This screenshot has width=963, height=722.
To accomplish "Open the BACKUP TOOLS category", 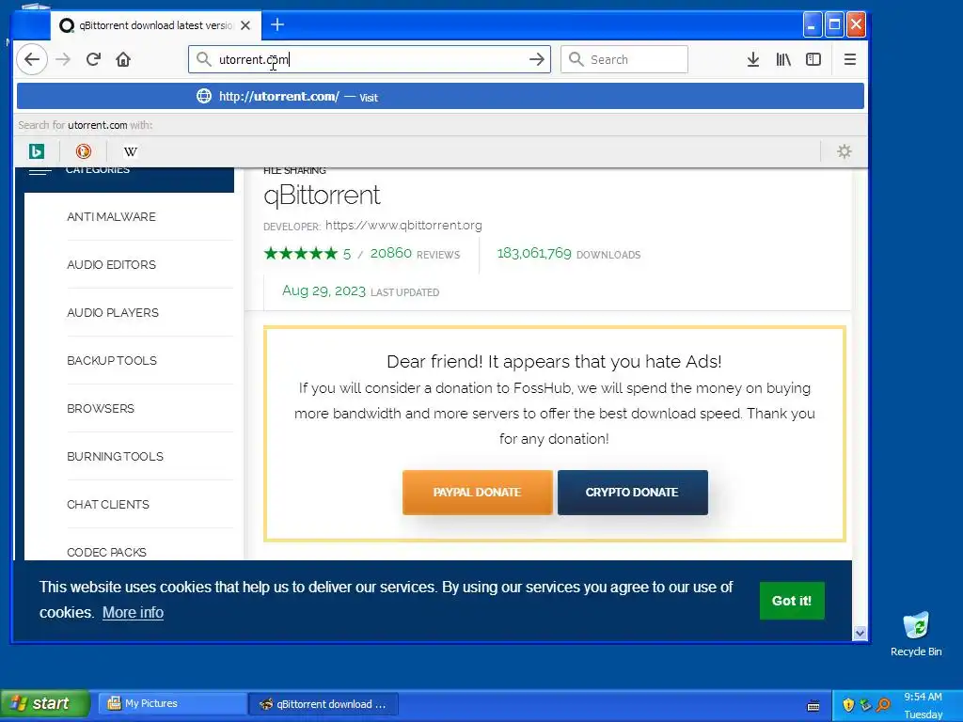I will coord(112,360).
